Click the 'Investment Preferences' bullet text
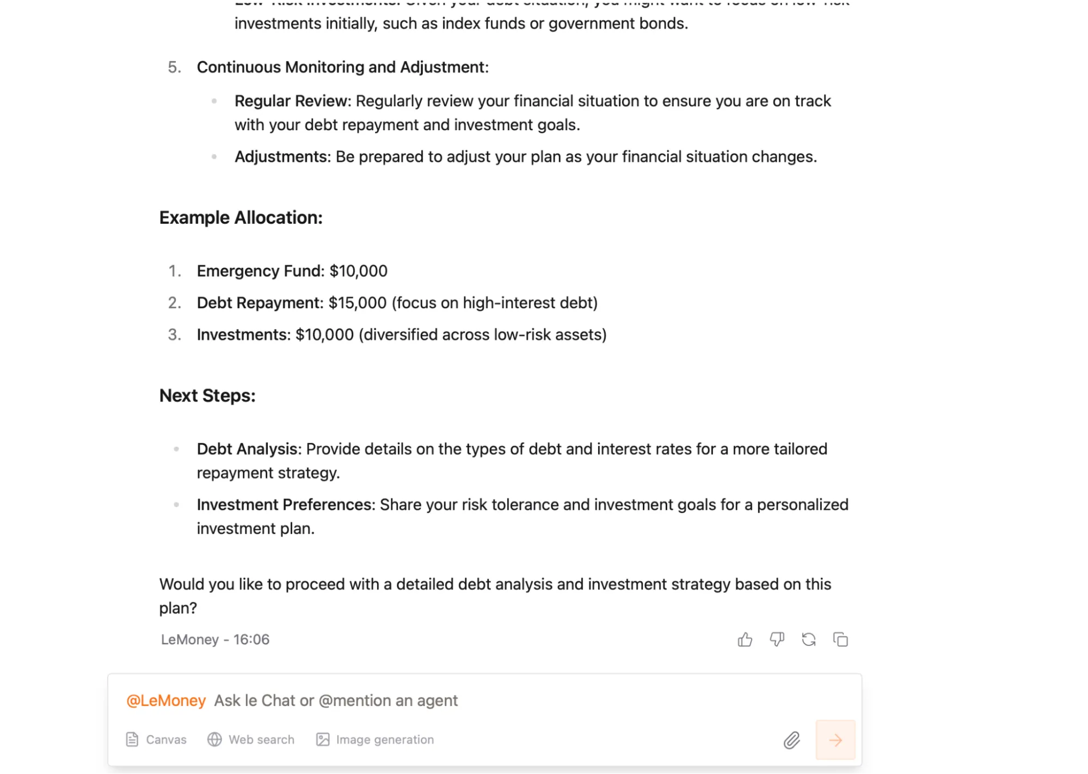This screenshot has height=774, width=1088. pyautogui.click(x=286, y=504)
